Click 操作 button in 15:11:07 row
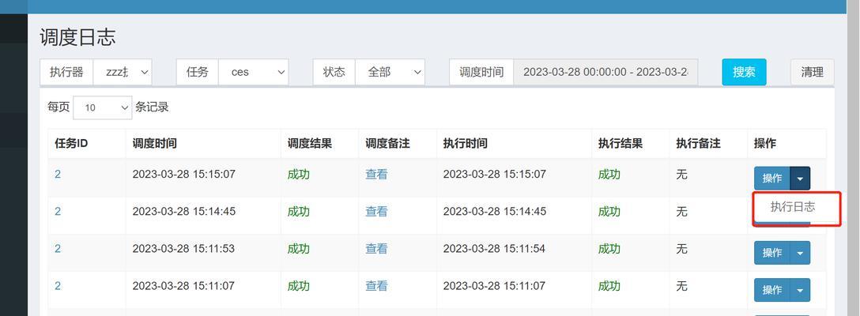The width and height of the screenshot is (860, 316). coord(772,290)
